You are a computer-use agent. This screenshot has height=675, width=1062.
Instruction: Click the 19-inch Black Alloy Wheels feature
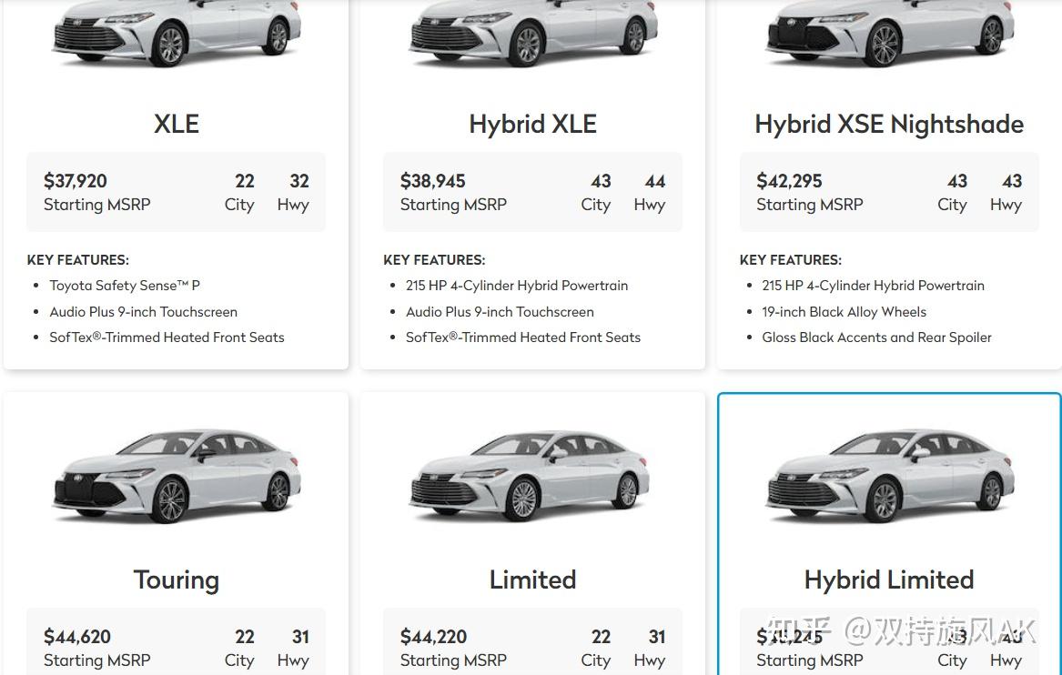coord(844,311)
